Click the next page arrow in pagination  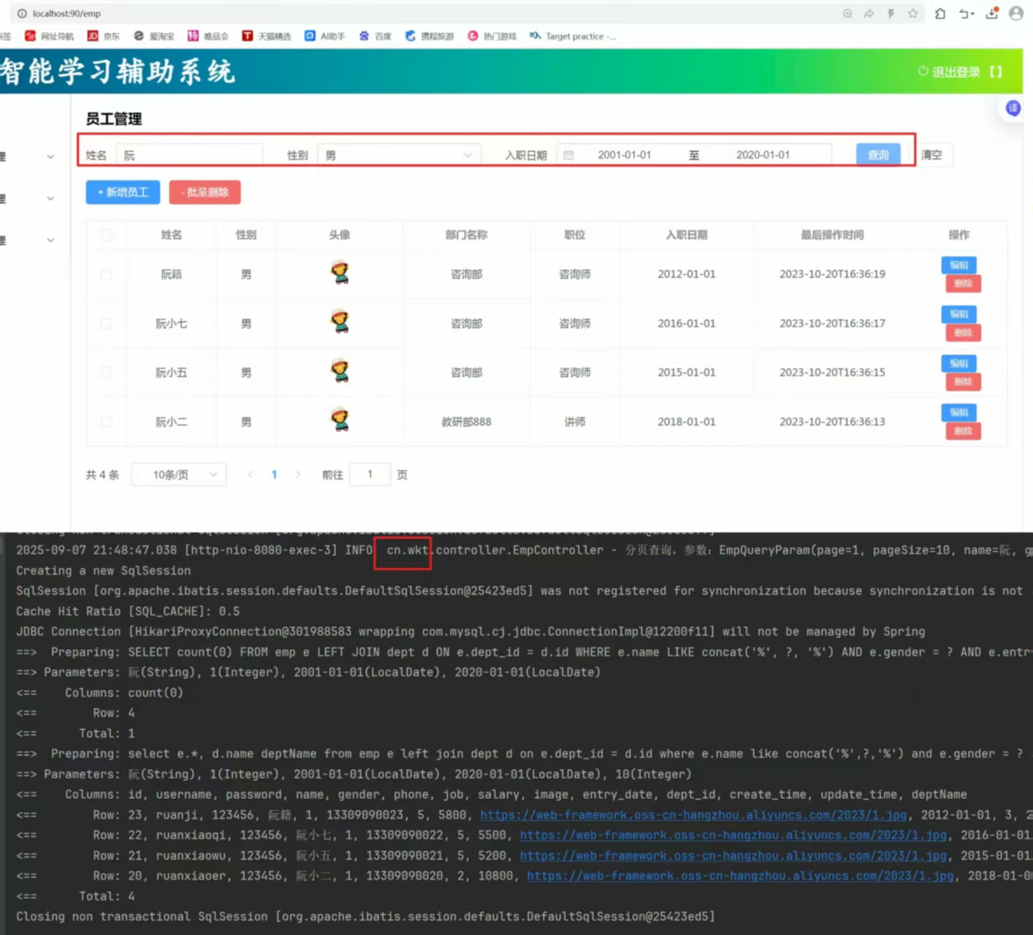[298, 474]
